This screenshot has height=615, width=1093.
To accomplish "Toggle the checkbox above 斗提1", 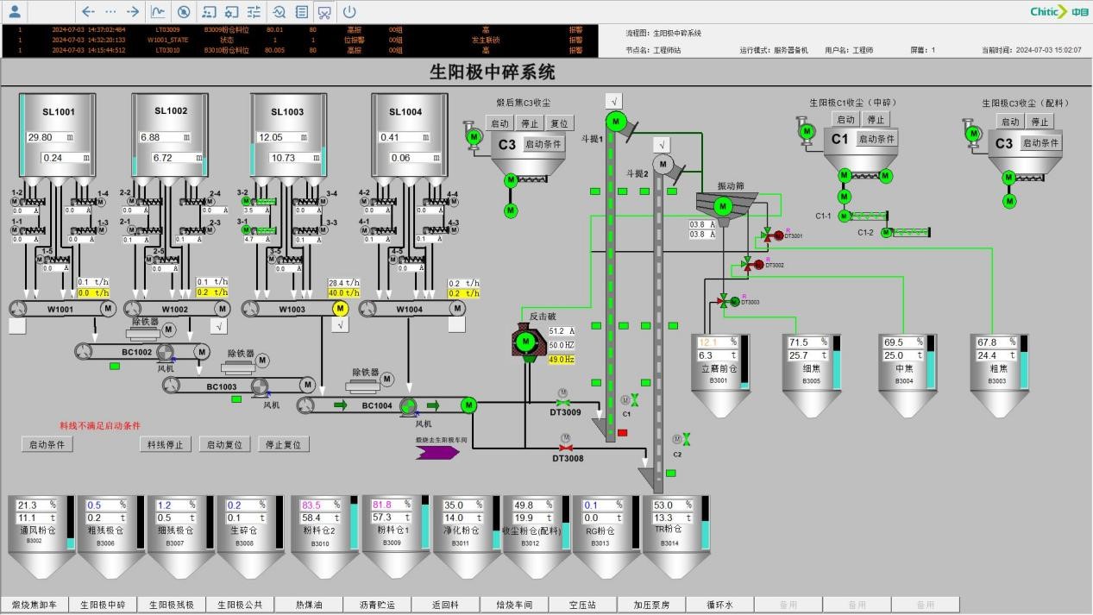I will [613, 101].
